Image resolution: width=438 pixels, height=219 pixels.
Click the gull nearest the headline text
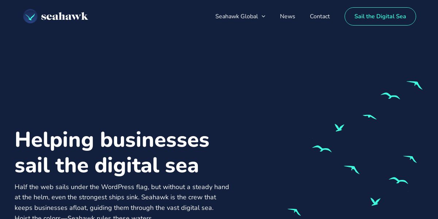click(322, 149)
